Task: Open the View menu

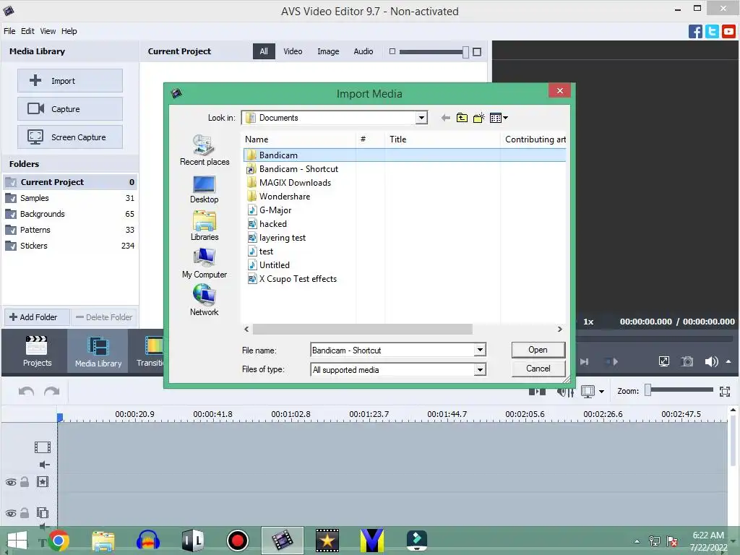Action: point(48,31)
